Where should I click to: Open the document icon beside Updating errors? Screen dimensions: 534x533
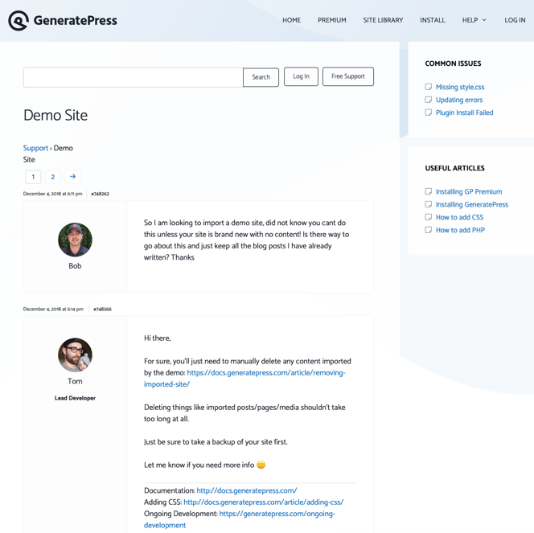click(x=428, y=100)
